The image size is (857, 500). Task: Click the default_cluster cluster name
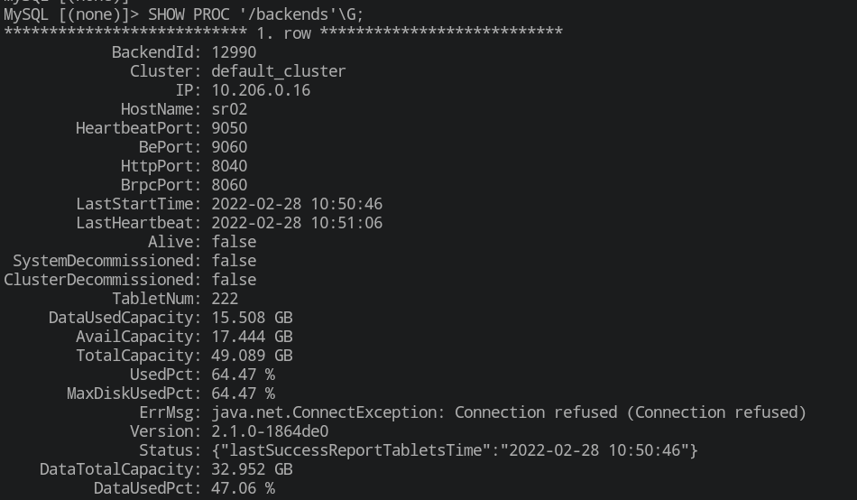278,71
